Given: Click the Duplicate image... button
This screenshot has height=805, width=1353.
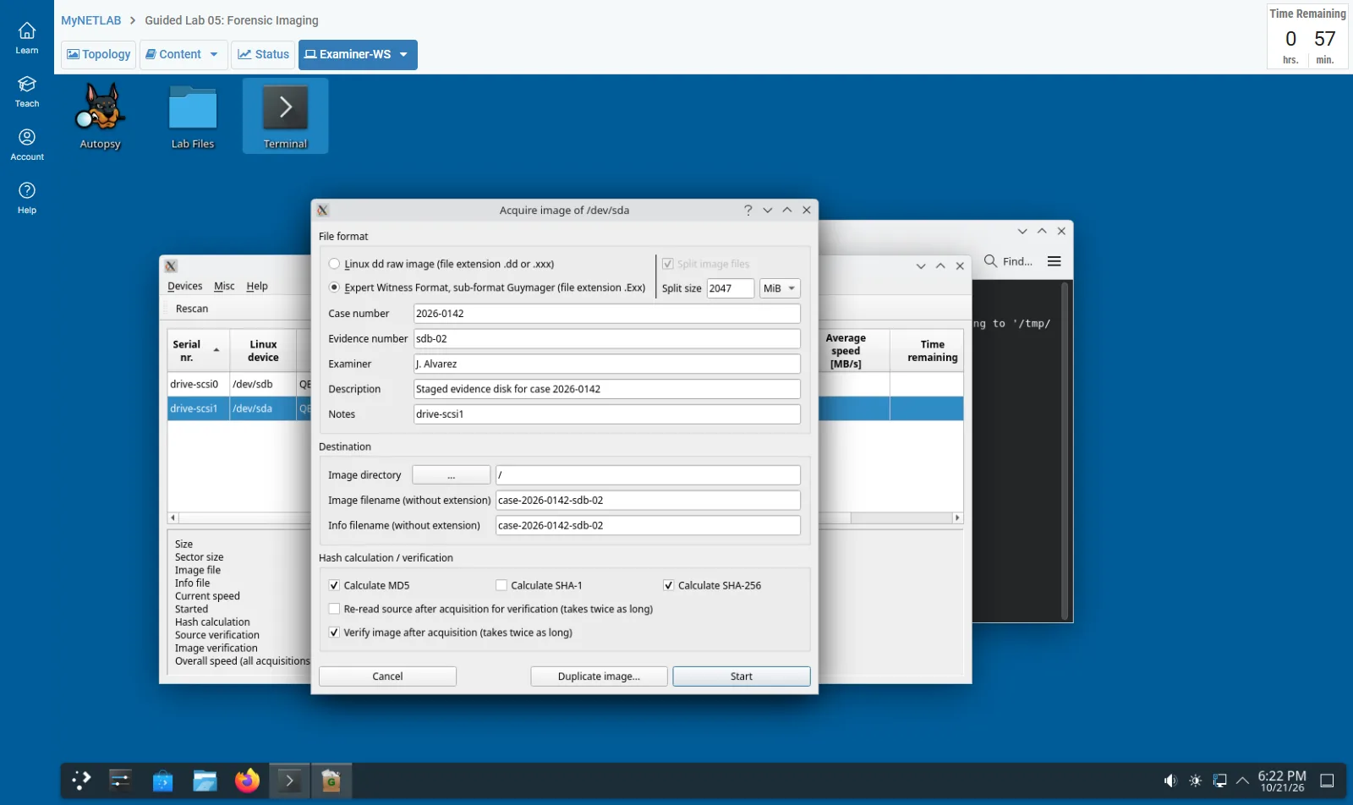Looking at the screenshot, I should [599, 676].
